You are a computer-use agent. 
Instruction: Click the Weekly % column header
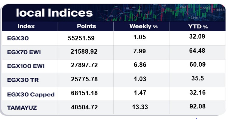[143, 26]
